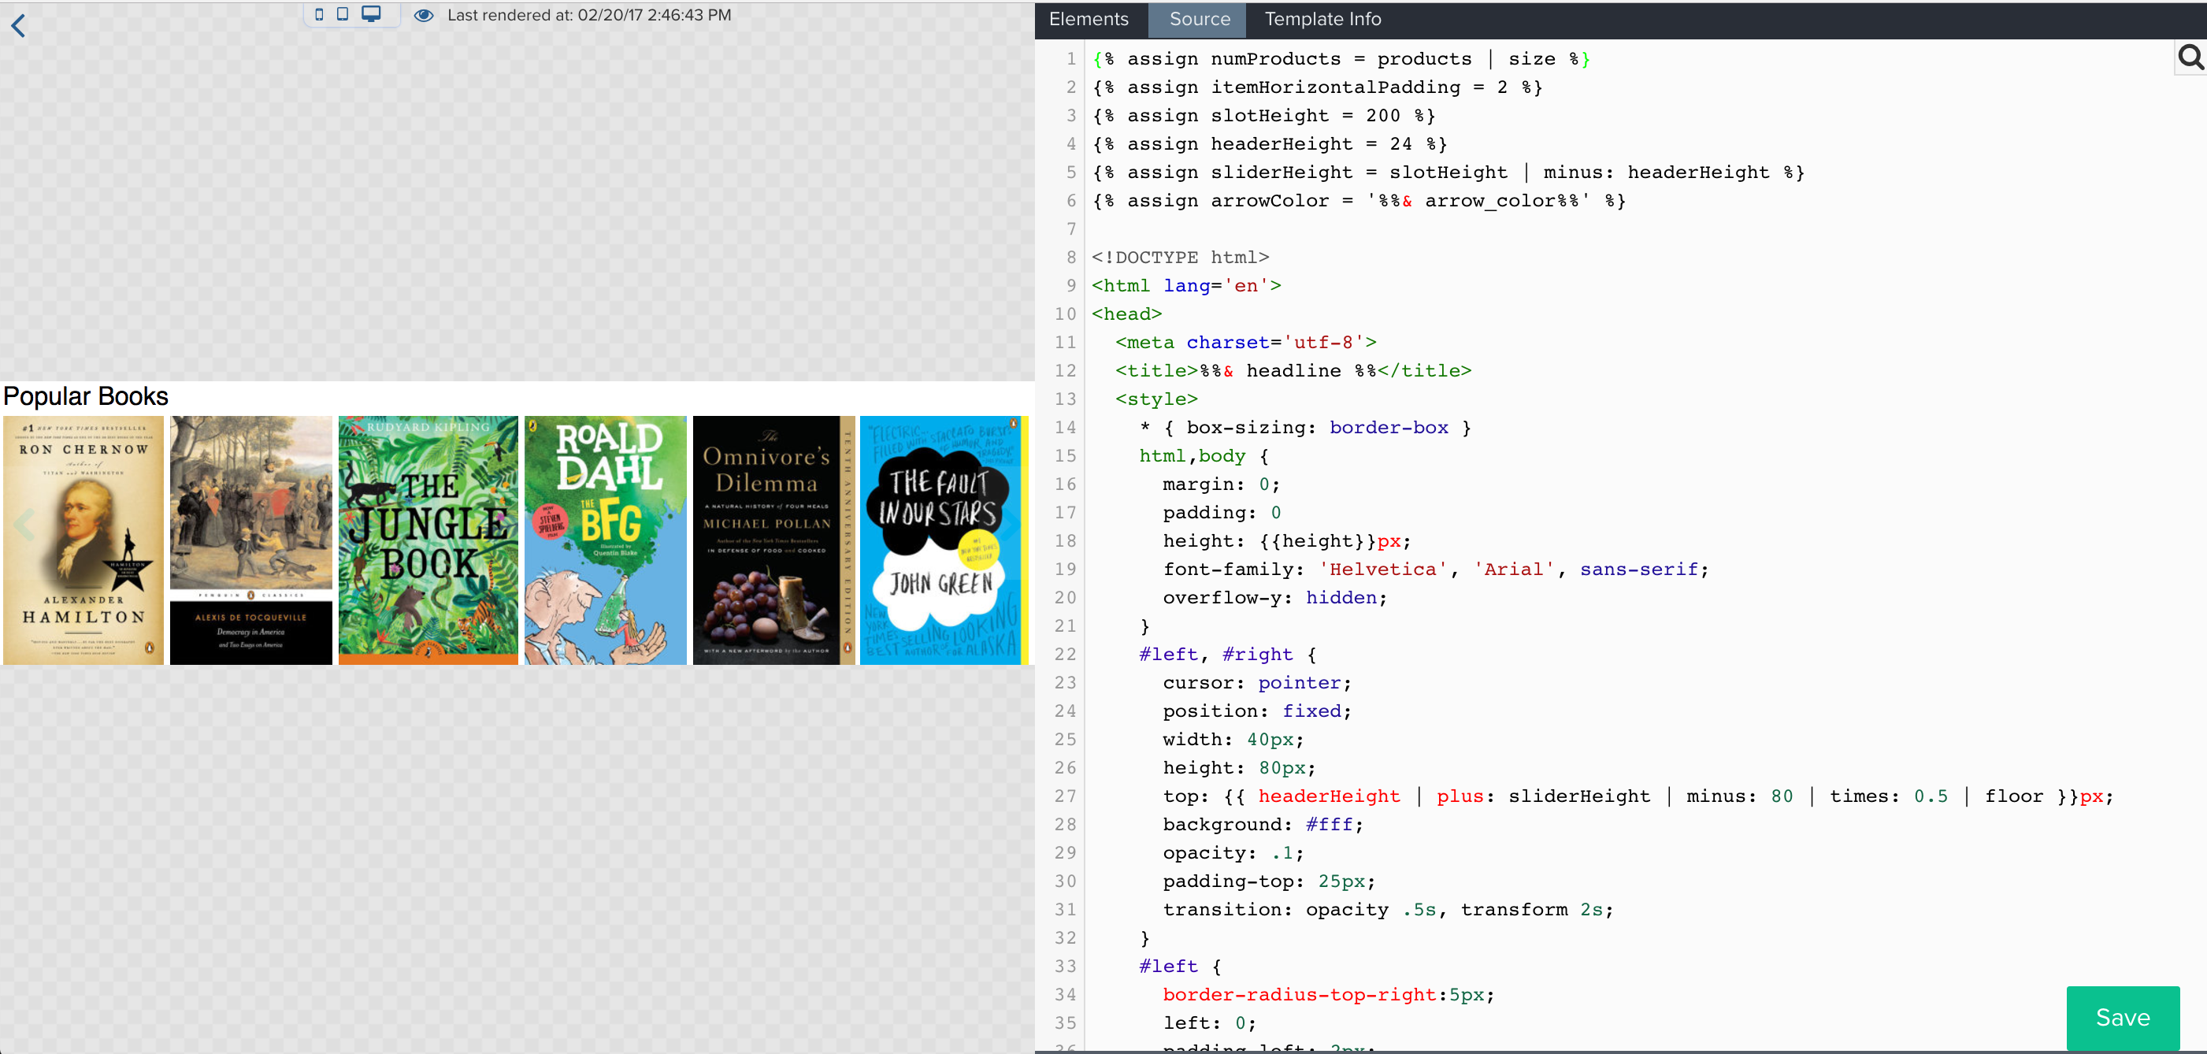Image resolution: width=2207 pixels, height=1054 pixels.
Task: Click the Popular Books heading
Action: click(x=86, y=396)
